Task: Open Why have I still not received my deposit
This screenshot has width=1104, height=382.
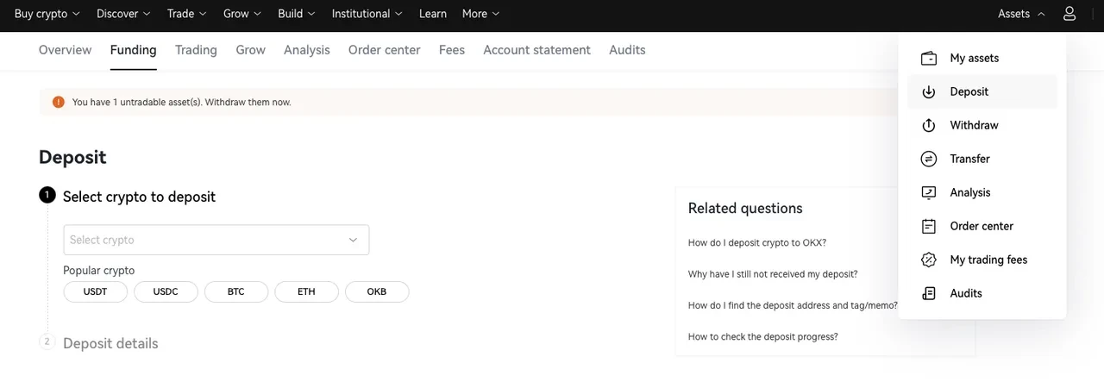Action: pos(773,274)
